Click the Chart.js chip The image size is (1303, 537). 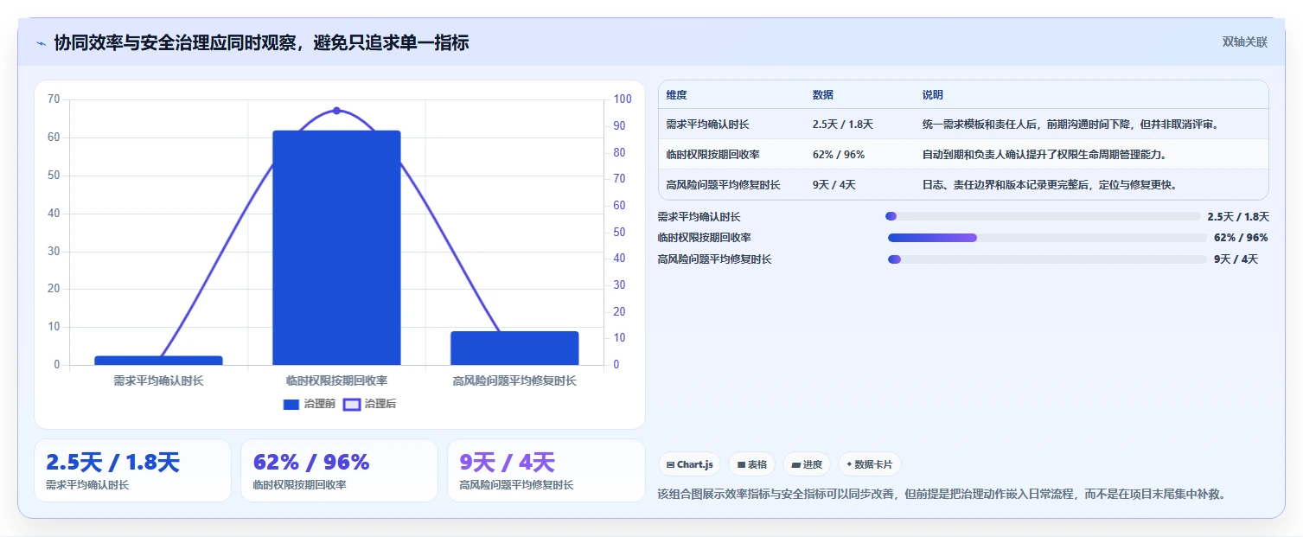(689, 464)
